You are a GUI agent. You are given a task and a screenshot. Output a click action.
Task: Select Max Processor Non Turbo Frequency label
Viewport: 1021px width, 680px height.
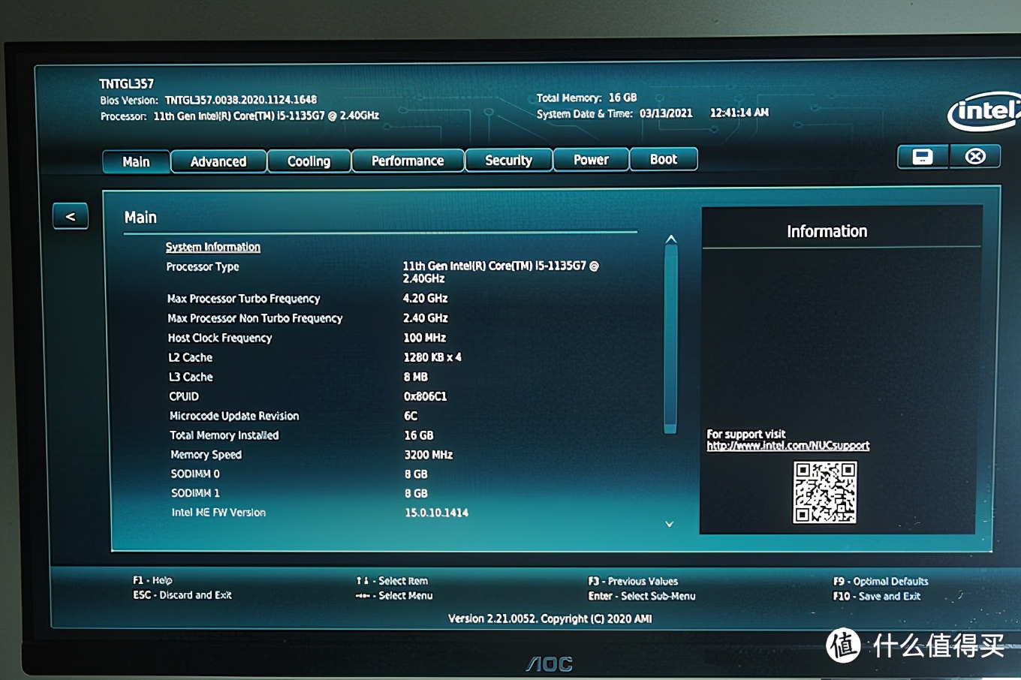[255, 318]
